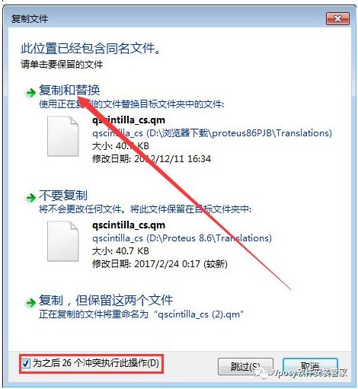Image resolution: width=358 pixels, height=389 pixels.
Task: Select destination Proteus 8.6 file icon
Action: (x=62, y=241)
